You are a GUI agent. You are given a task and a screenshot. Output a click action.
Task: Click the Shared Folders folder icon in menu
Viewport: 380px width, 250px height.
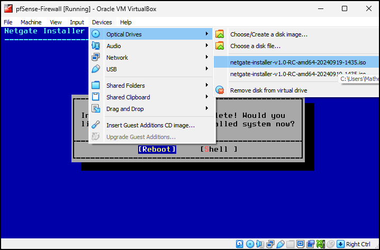96,85
